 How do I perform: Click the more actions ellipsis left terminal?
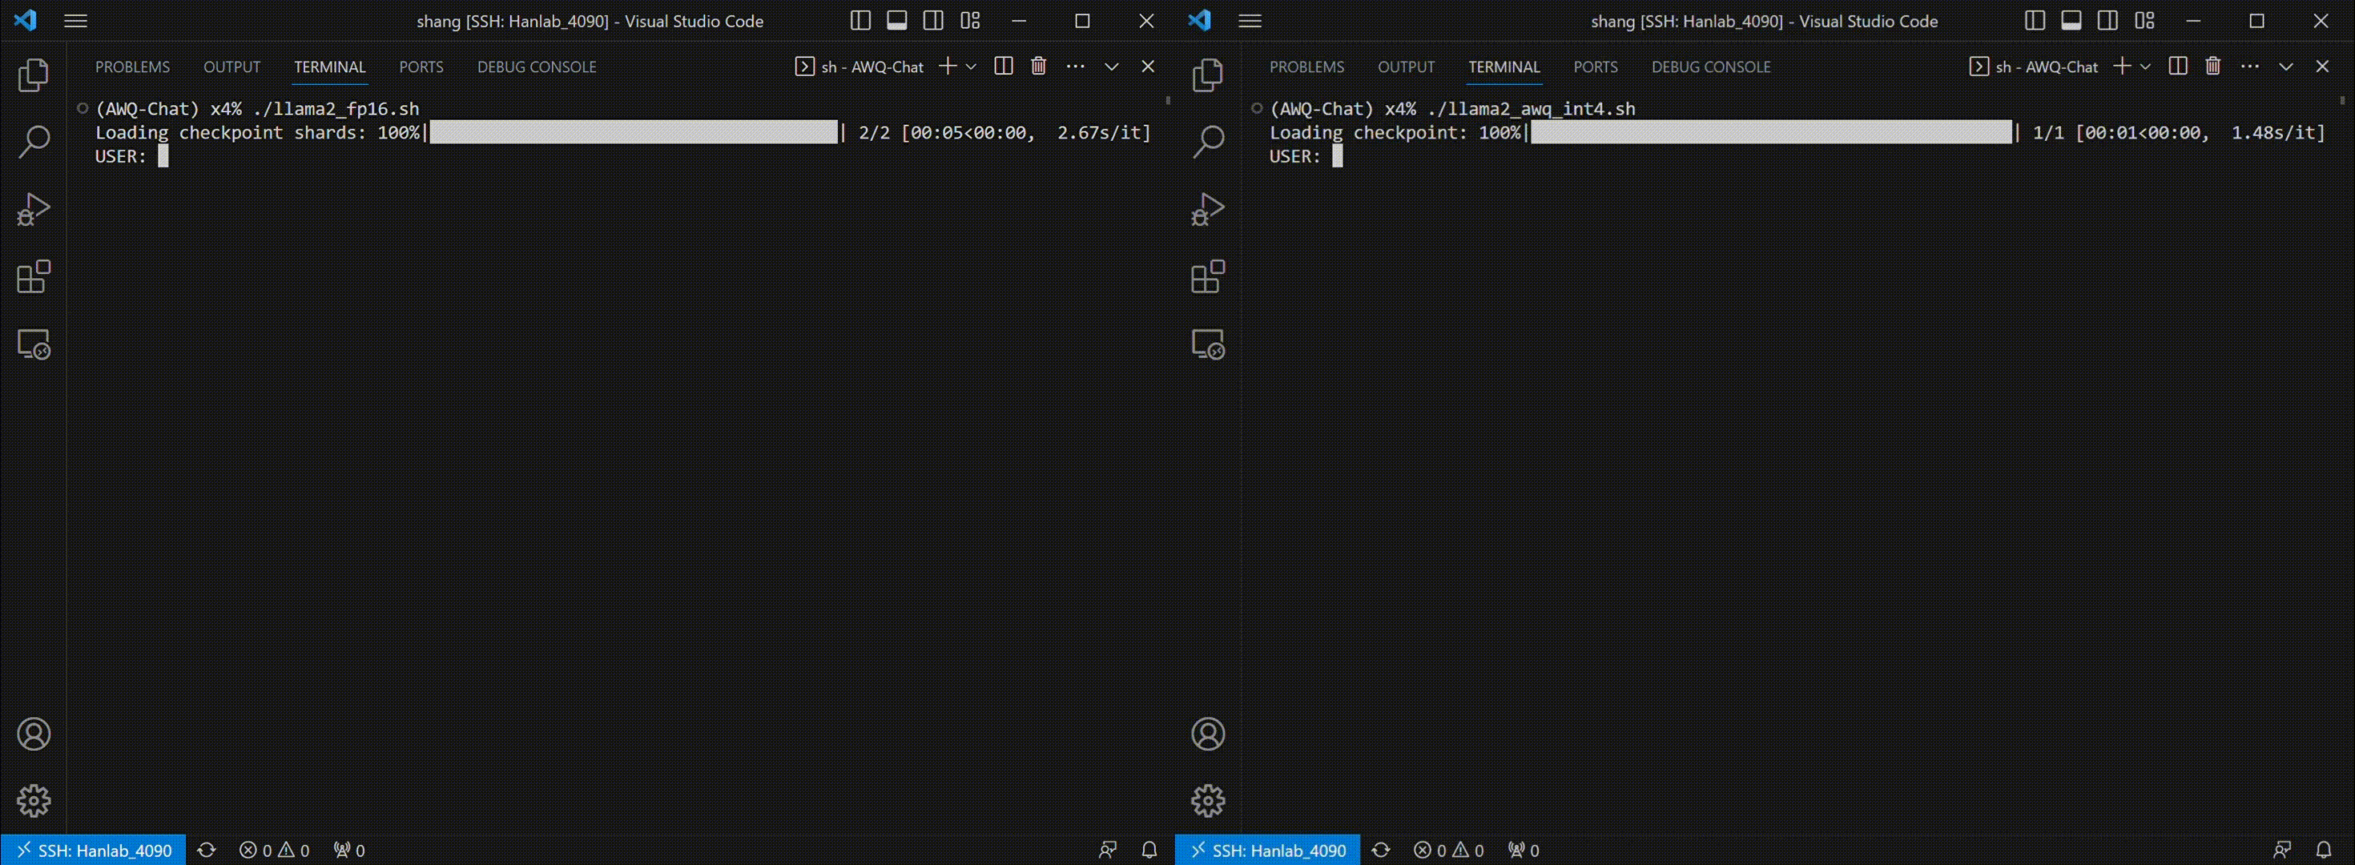point(1074,66)
